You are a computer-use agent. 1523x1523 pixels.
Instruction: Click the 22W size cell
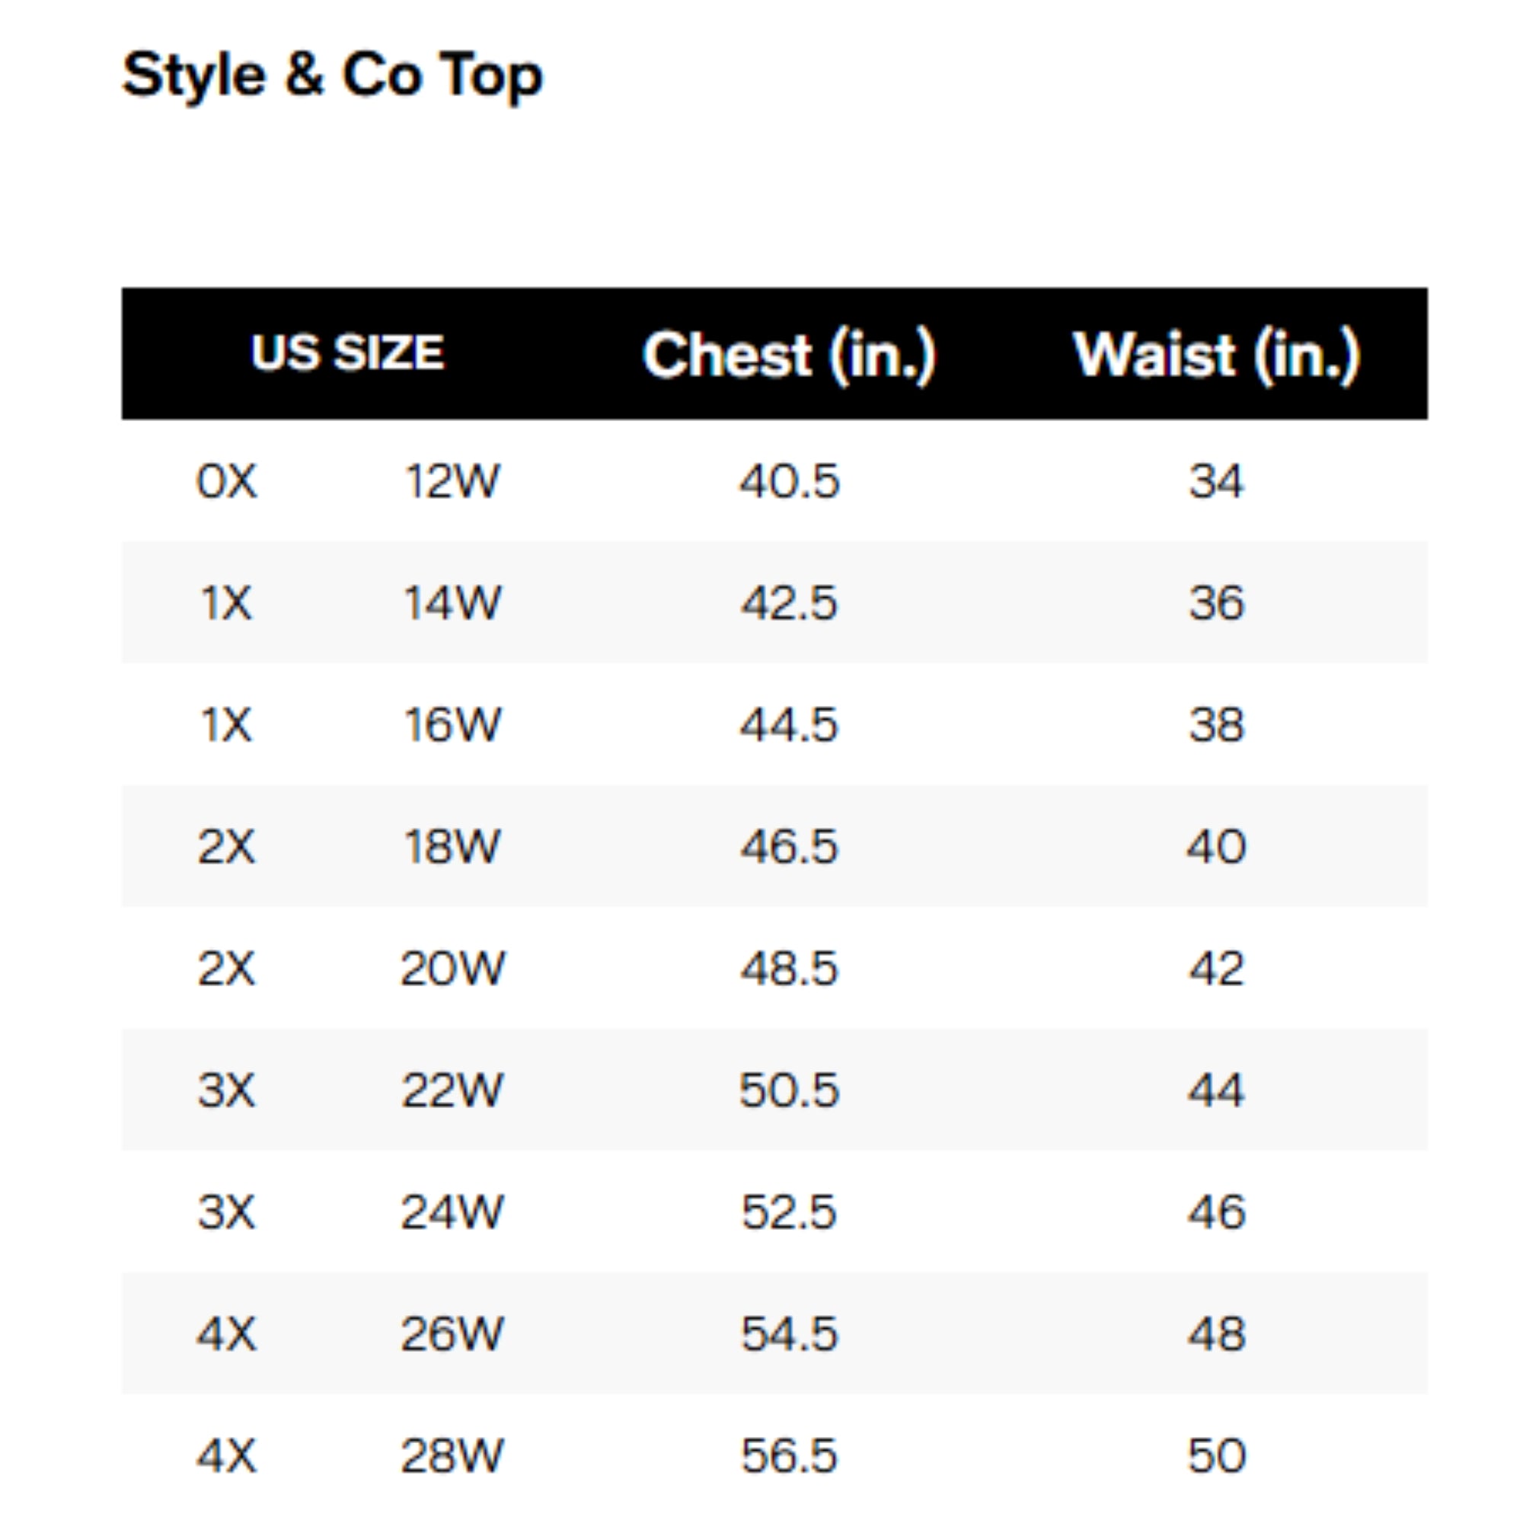(x=452, y=1090)
